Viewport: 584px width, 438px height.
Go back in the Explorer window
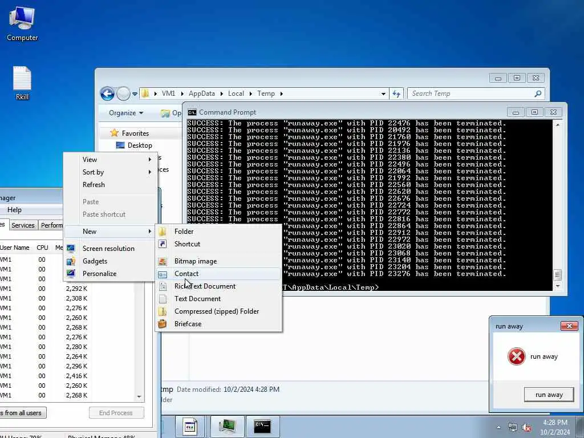(107, 94)
